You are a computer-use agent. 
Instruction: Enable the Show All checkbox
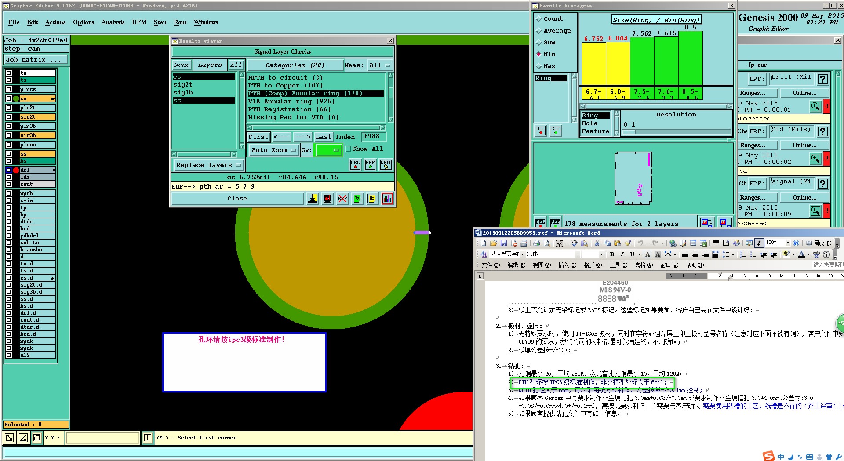click(348, 149)
